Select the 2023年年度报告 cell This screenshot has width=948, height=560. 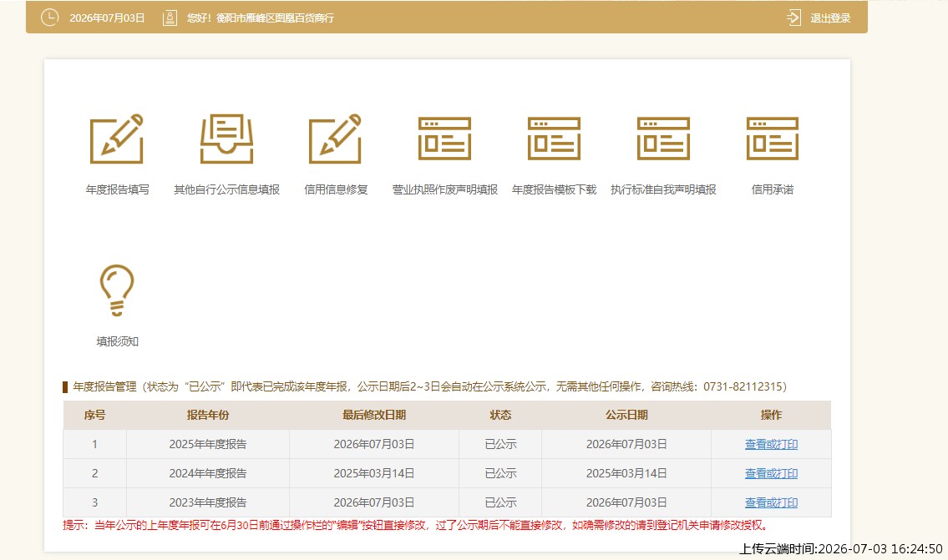[x=207, y=502]
